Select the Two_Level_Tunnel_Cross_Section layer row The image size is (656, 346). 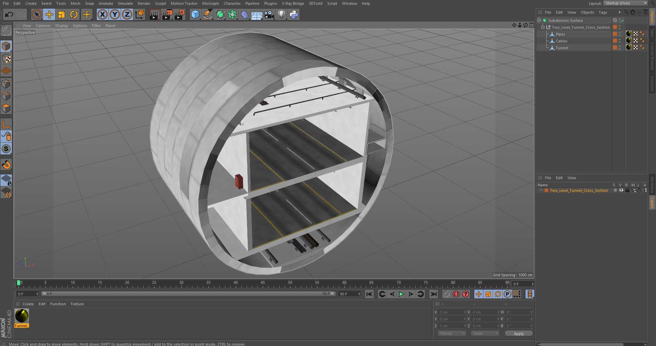click(578, 190)
